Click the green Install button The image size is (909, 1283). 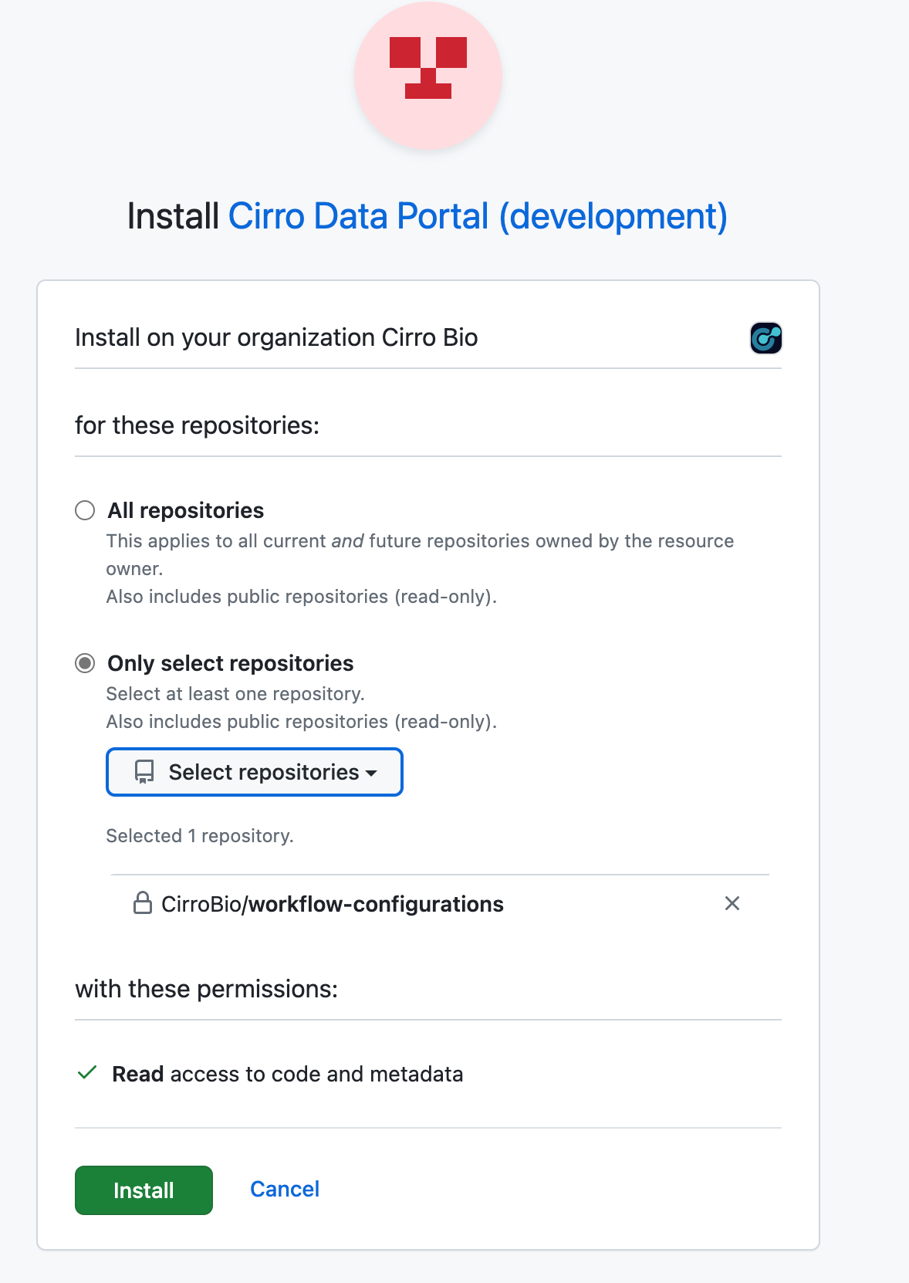144,1190
